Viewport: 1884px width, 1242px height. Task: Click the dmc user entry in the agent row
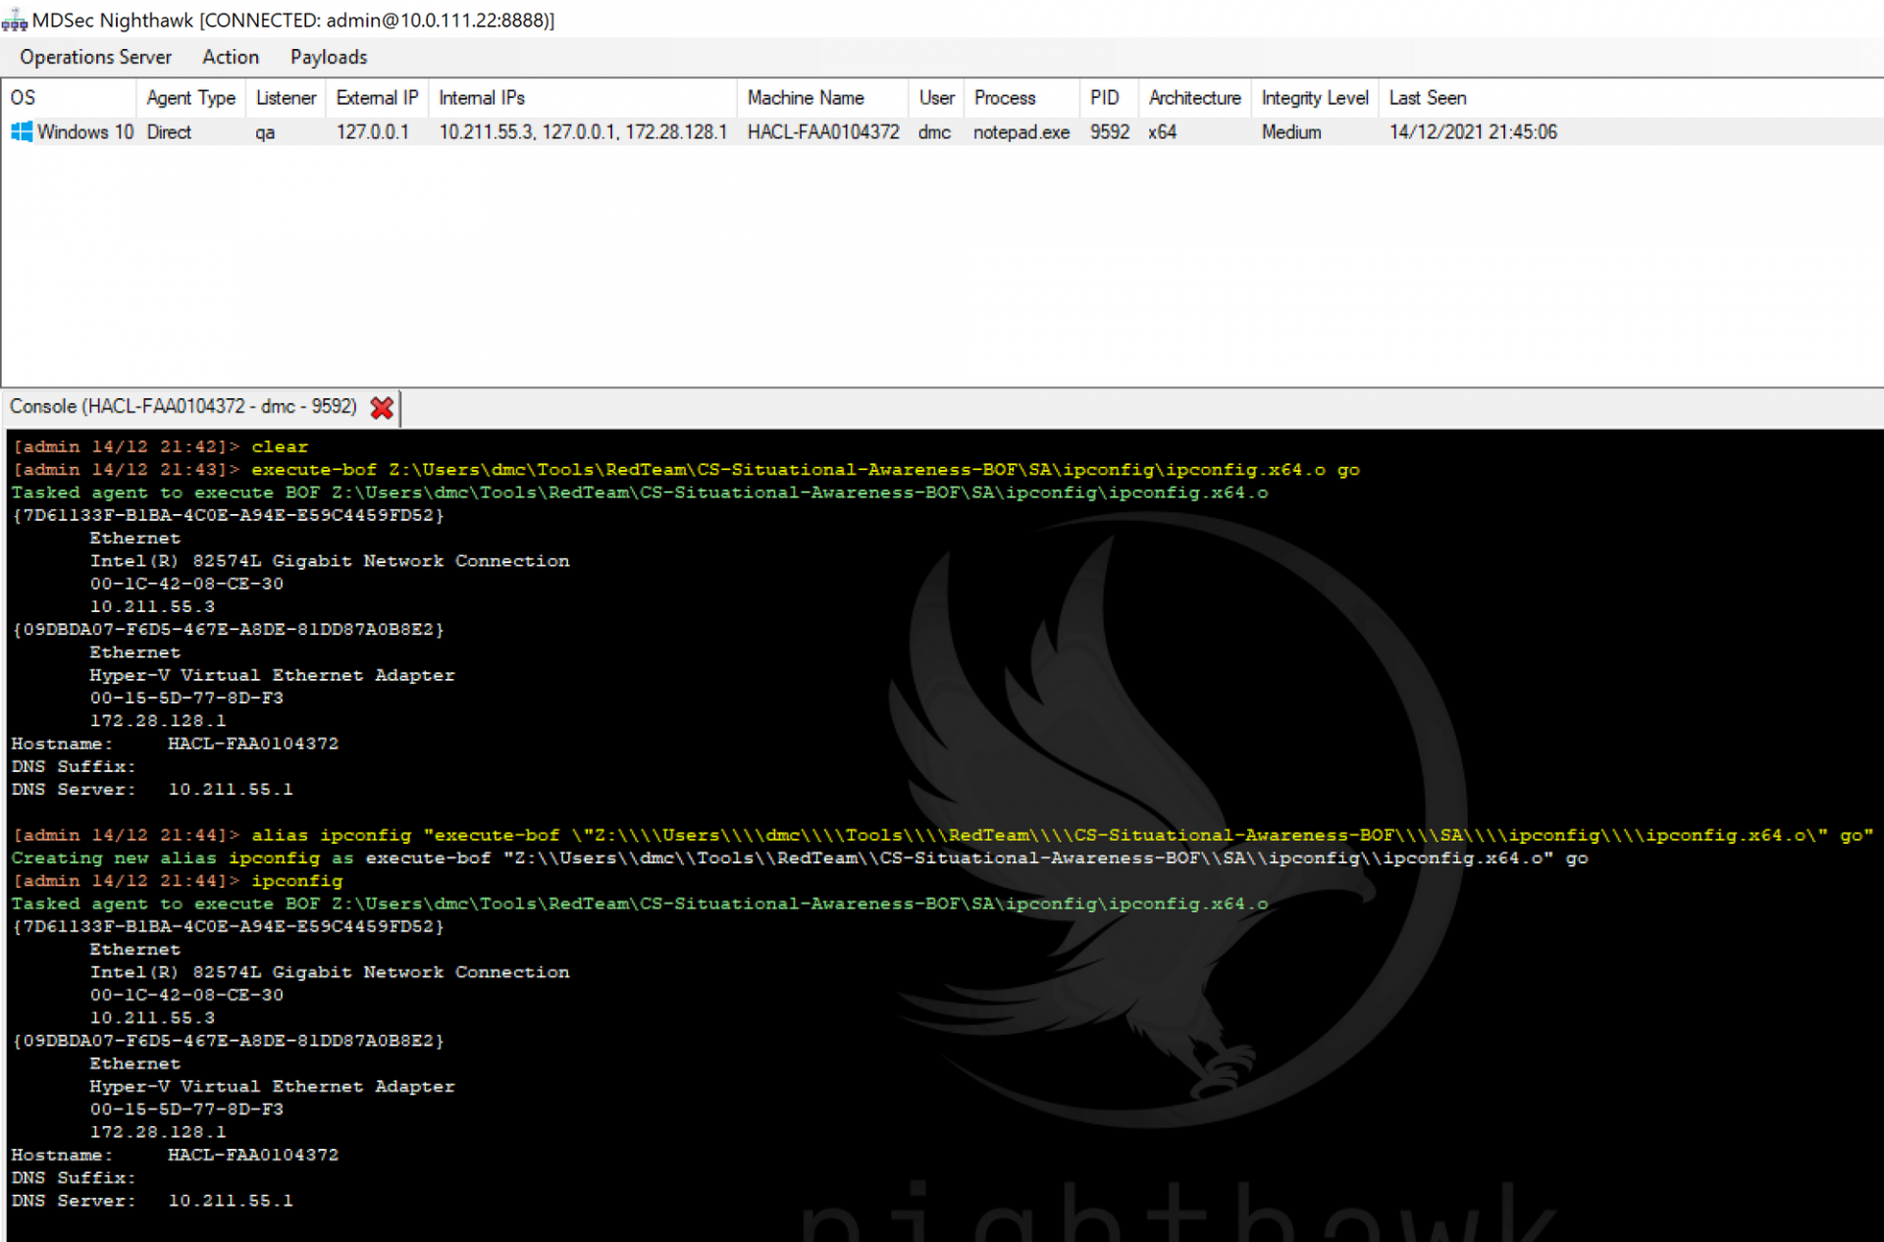(934, 131)
